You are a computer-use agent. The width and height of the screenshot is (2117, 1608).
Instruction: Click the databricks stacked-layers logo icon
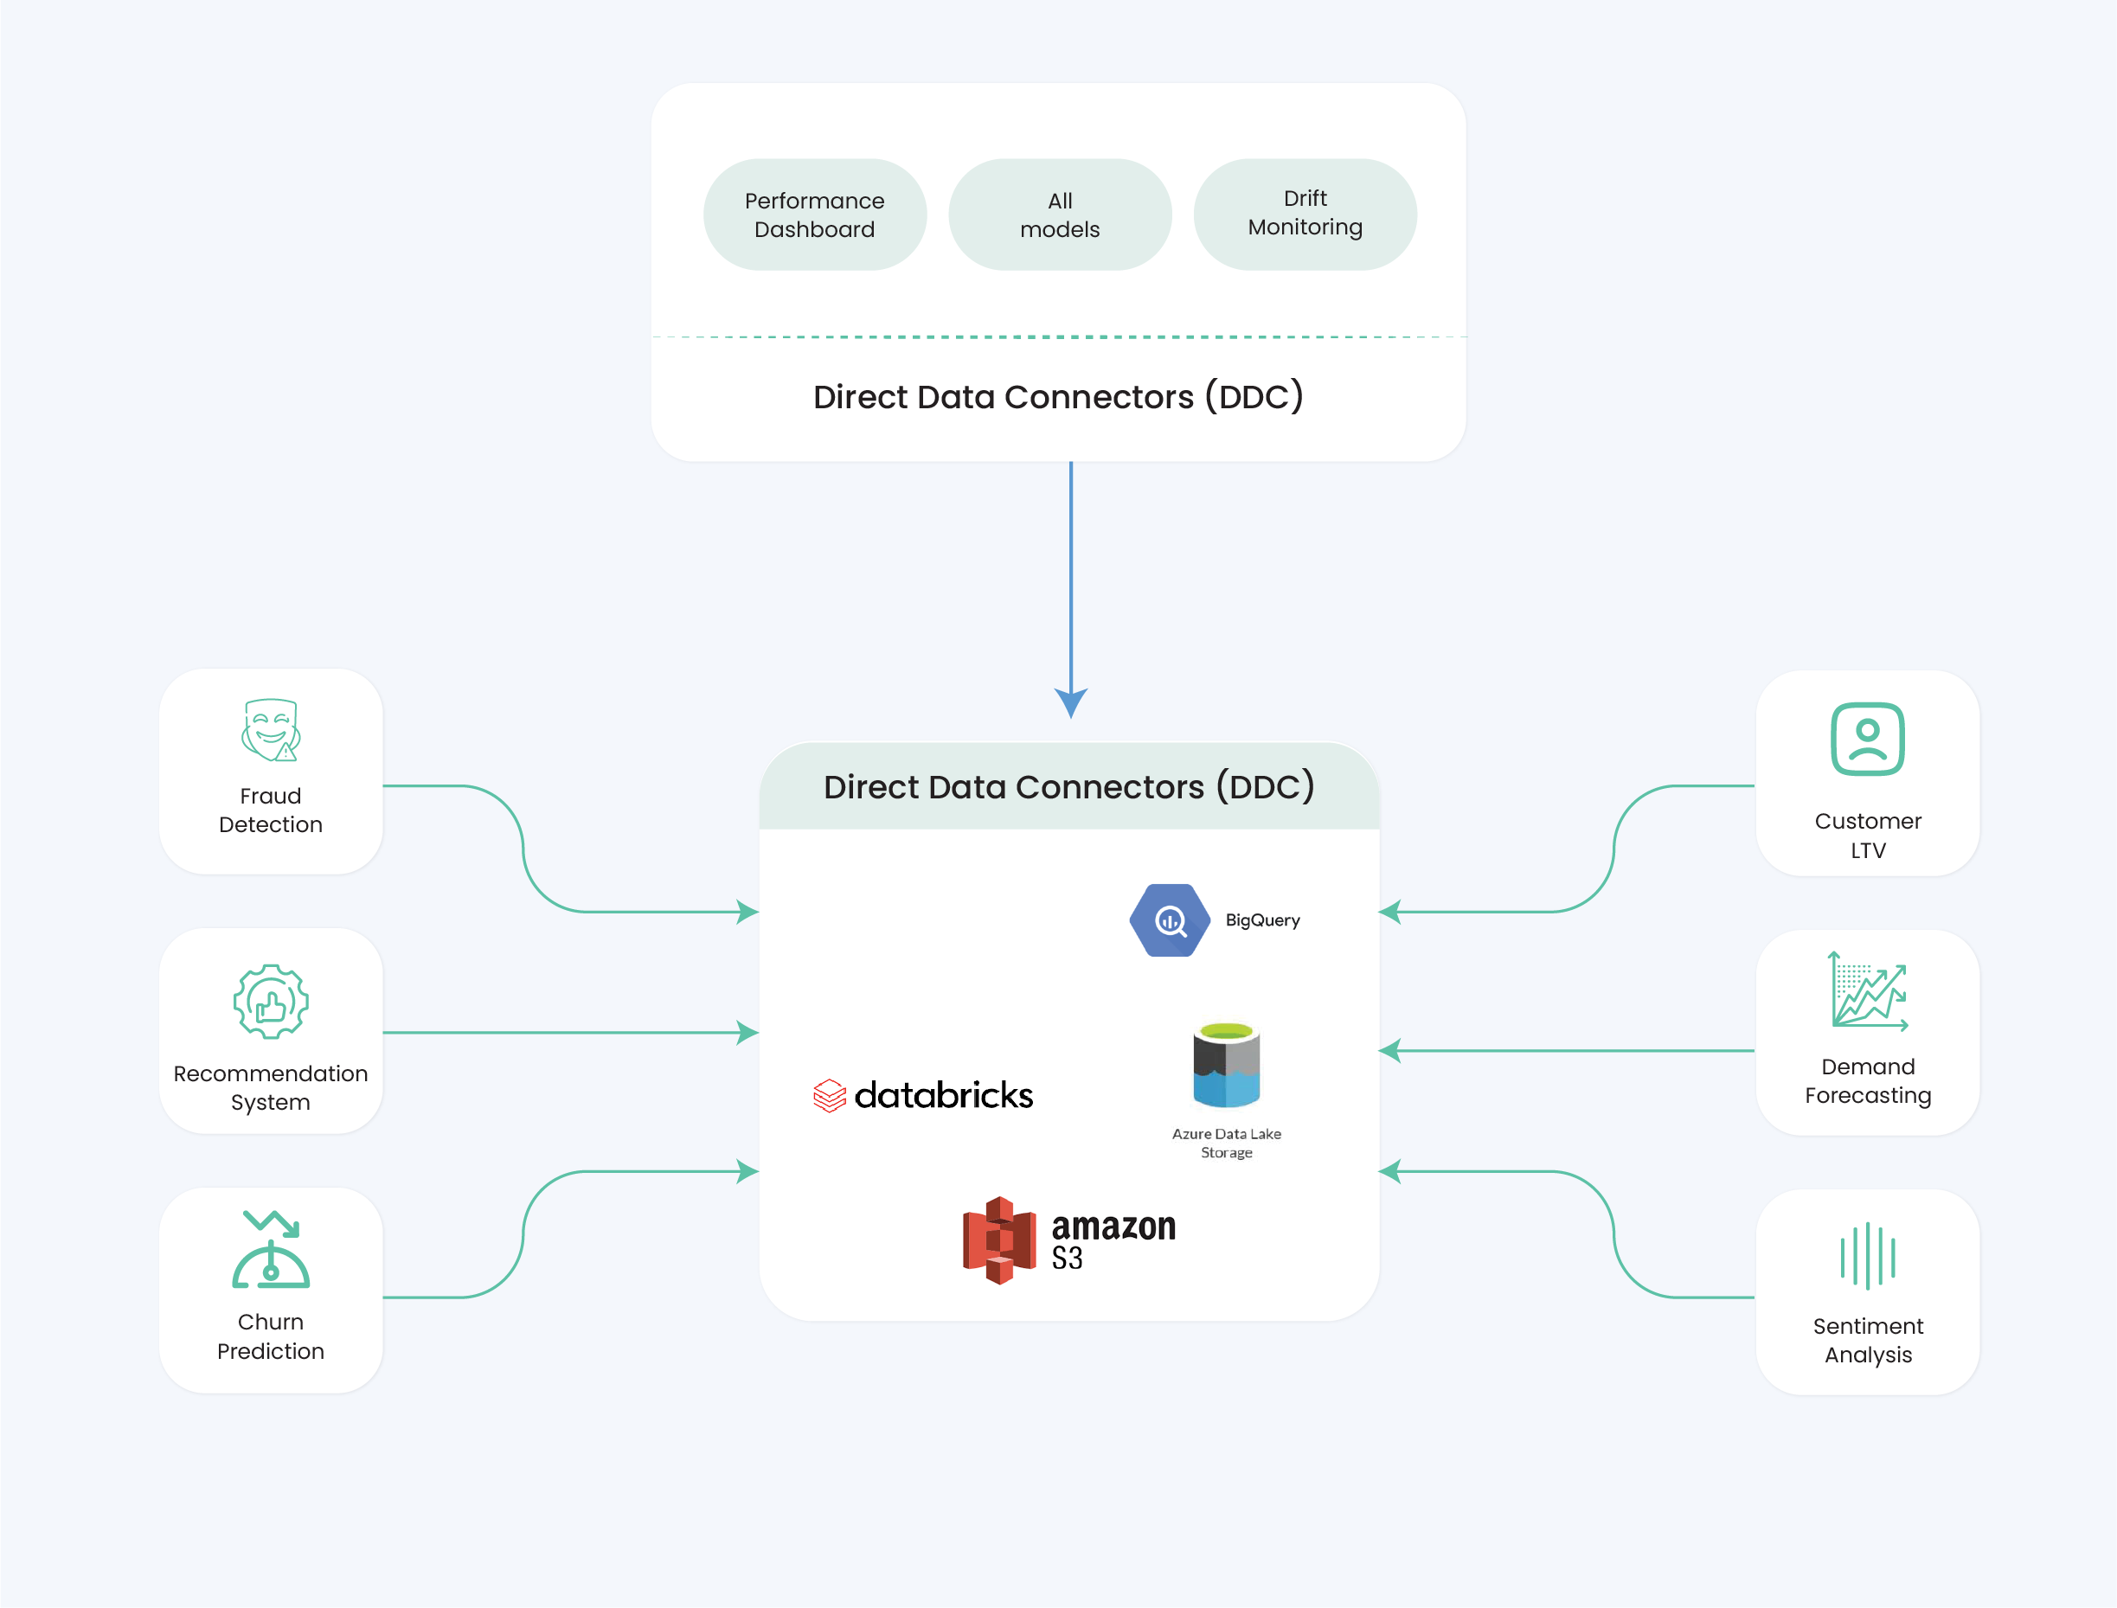(830, 1095)
